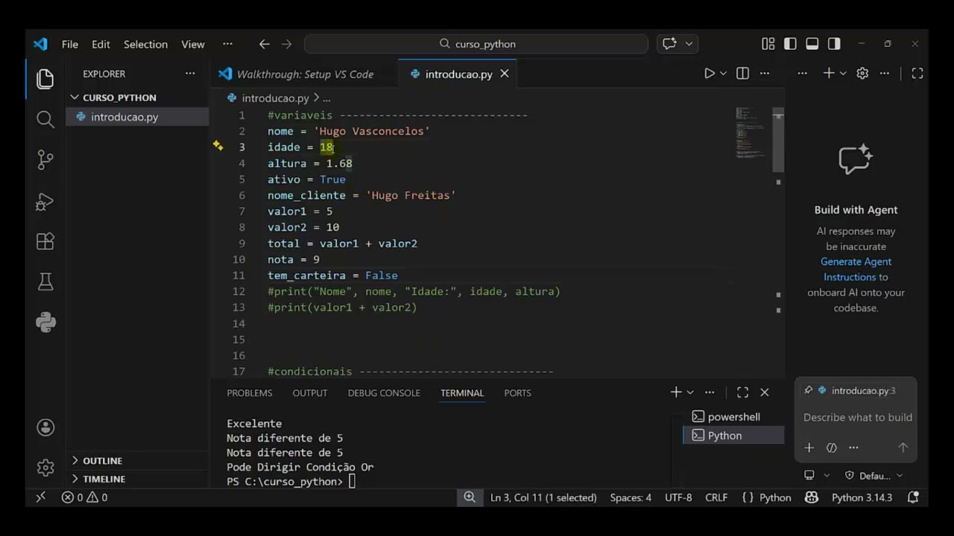Open new terminal launch profile dropdown

(x=690, y=392)
